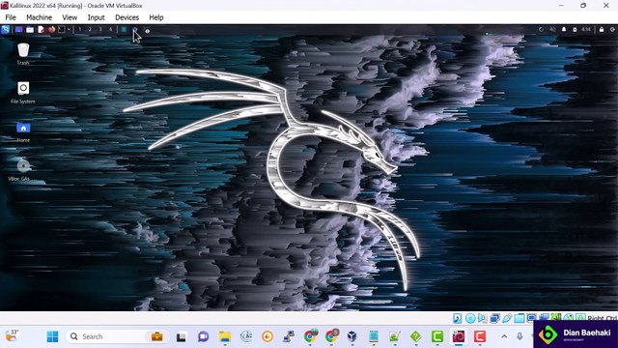Open the Kali applications menu icon
Screen dimensions: 618x348
pyautogui.click(x=6, y=30)
